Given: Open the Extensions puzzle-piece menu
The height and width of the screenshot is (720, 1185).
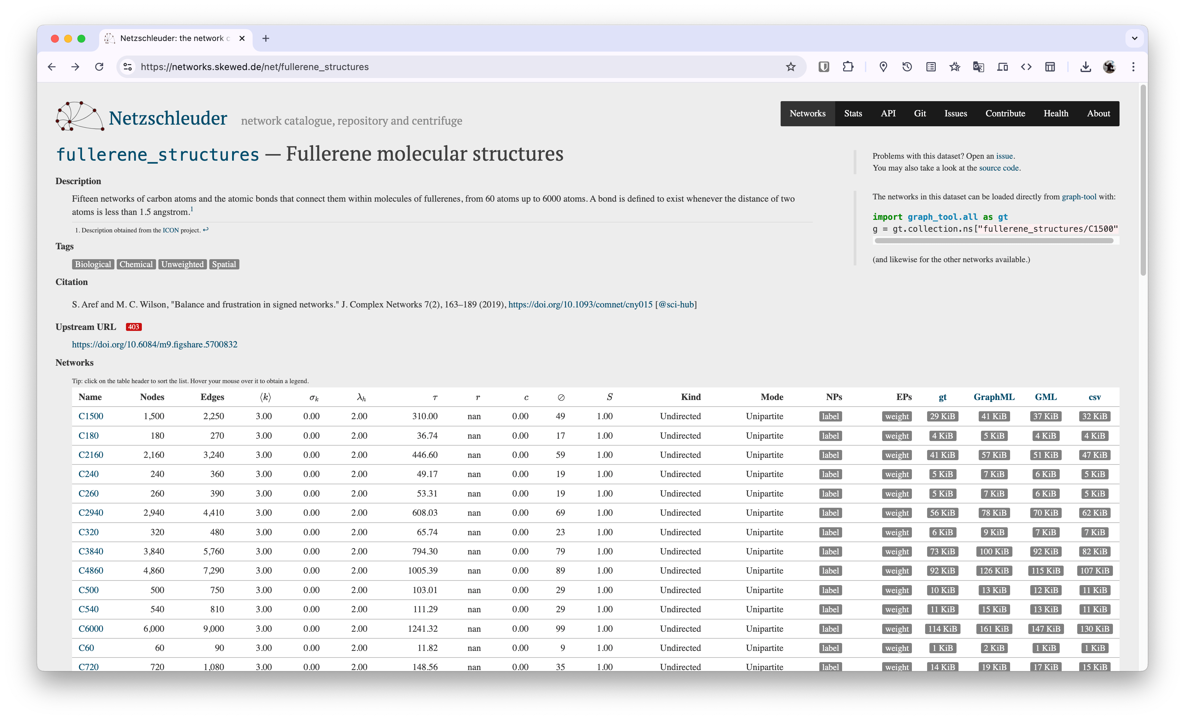Looking at the screenshot, I should point(848,67).
